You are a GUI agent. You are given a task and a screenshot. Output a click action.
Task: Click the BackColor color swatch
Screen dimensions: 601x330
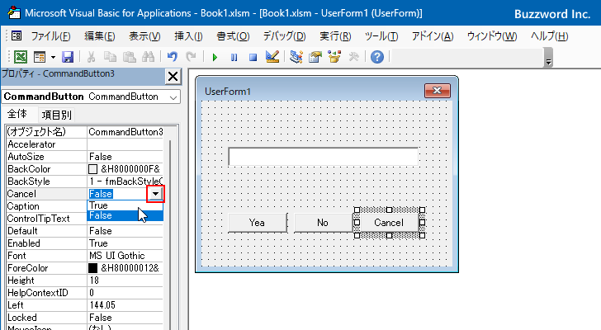coord(92,169)
